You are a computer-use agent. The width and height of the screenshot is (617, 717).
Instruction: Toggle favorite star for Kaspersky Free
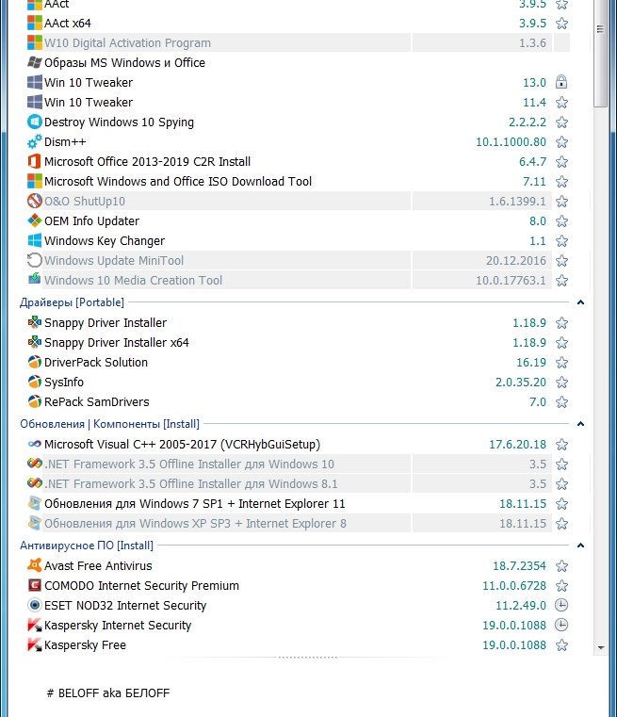tap(561, 644)
